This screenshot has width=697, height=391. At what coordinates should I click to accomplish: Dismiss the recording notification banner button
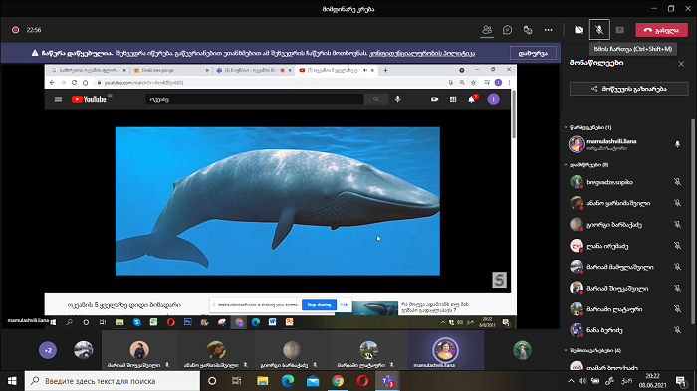tap(533, 53)
